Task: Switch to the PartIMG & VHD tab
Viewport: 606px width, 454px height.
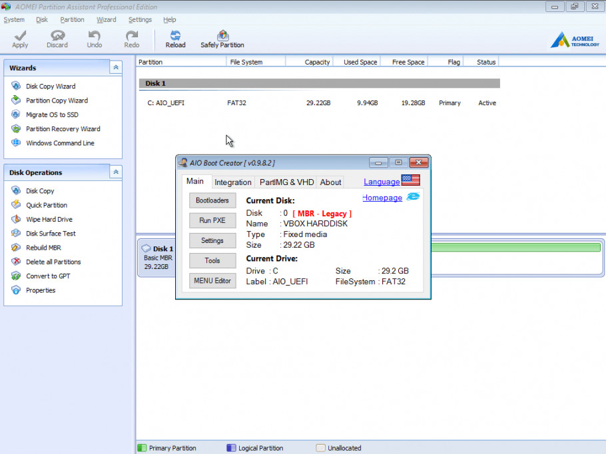Action: 286,182
